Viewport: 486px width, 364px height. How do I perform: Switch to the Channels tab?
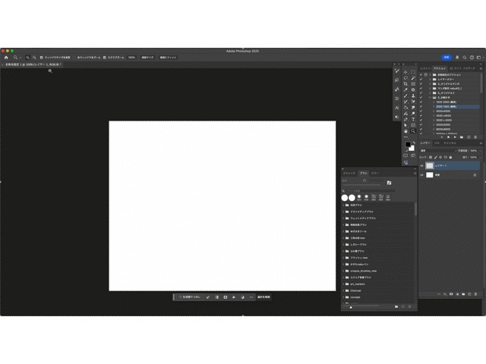[450, 143]
